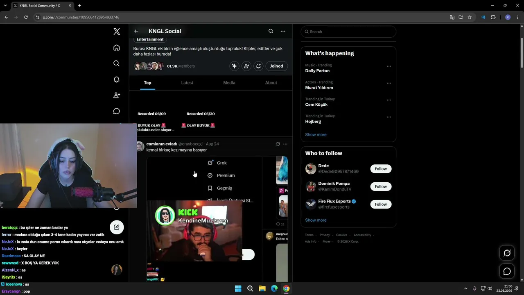Click Premium in the post's menu image

click(x=221, y=175)
